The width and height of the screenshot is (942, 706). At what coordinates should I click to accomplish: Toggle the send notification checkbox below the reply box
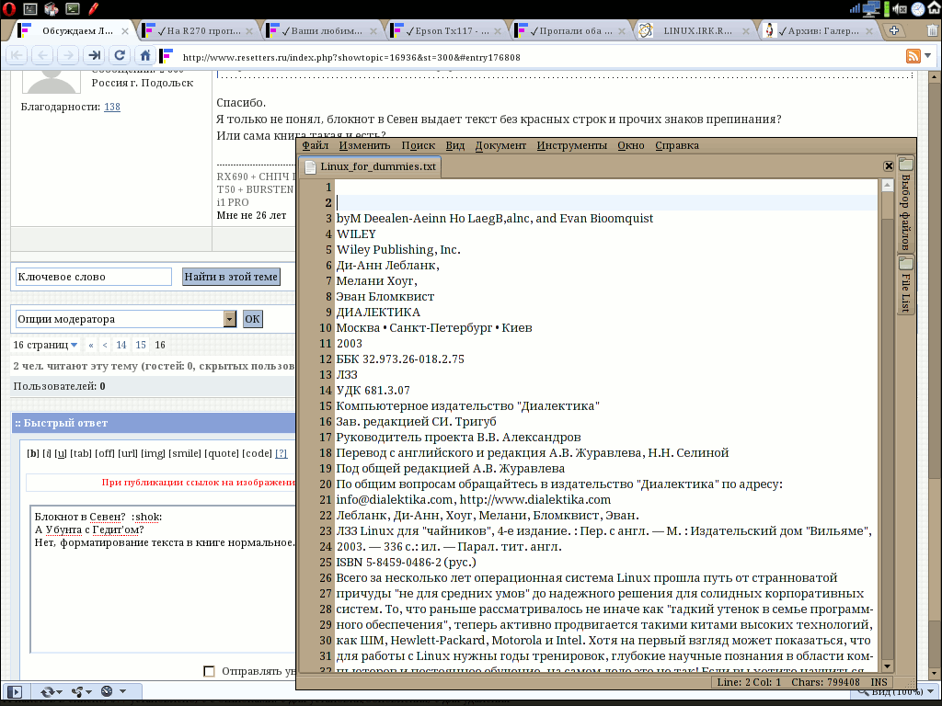click(x=209, y=670)
